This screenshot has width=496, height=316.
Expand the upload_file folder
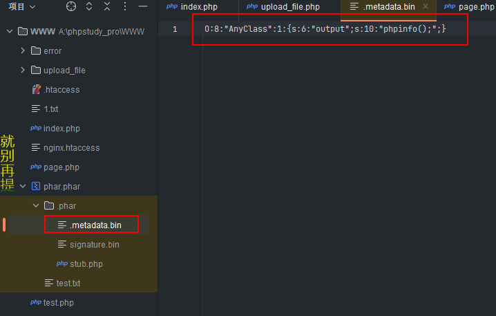23,71
